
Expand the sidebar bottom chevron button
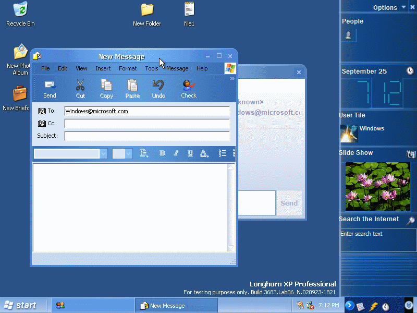pyautogui.click(x=409, y=305)
